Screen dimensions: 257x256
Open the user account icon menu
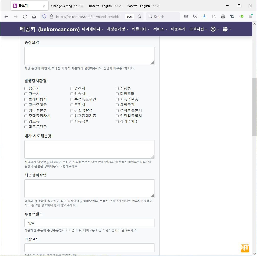(214, 29)
